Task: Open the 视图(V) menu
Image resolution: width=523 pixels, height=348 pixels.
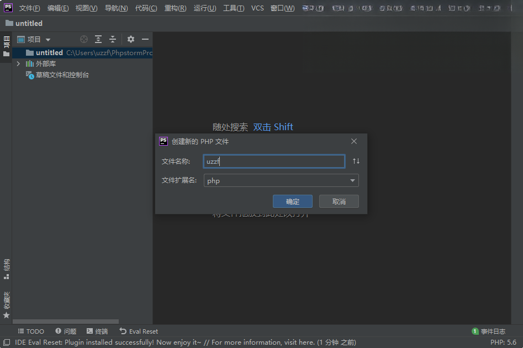Action: (86, 8)
